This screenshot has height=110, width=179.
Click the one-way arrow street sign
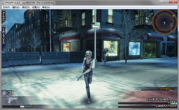(96, 27)
